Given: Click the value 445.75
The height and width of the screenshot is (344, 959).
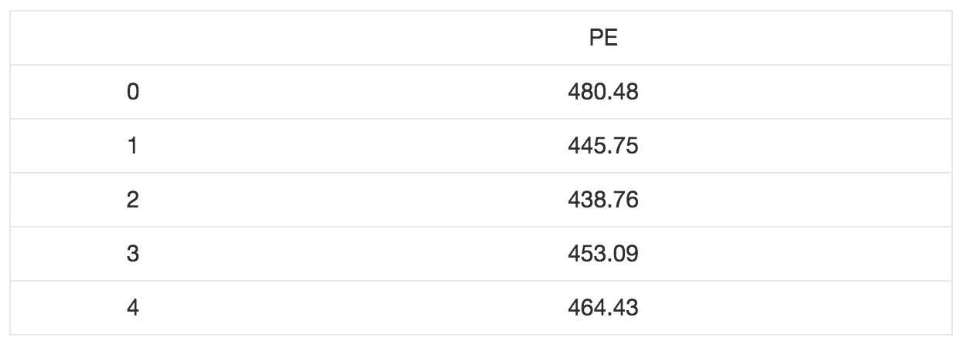Looking at the screenshot, I should point(603,147).
